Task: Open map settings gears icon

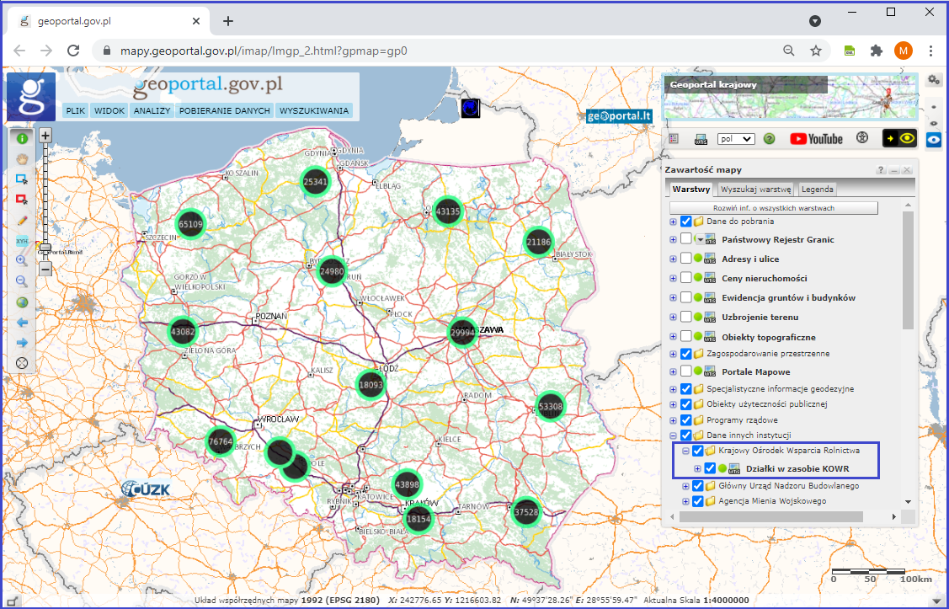Action: [933, 80]
